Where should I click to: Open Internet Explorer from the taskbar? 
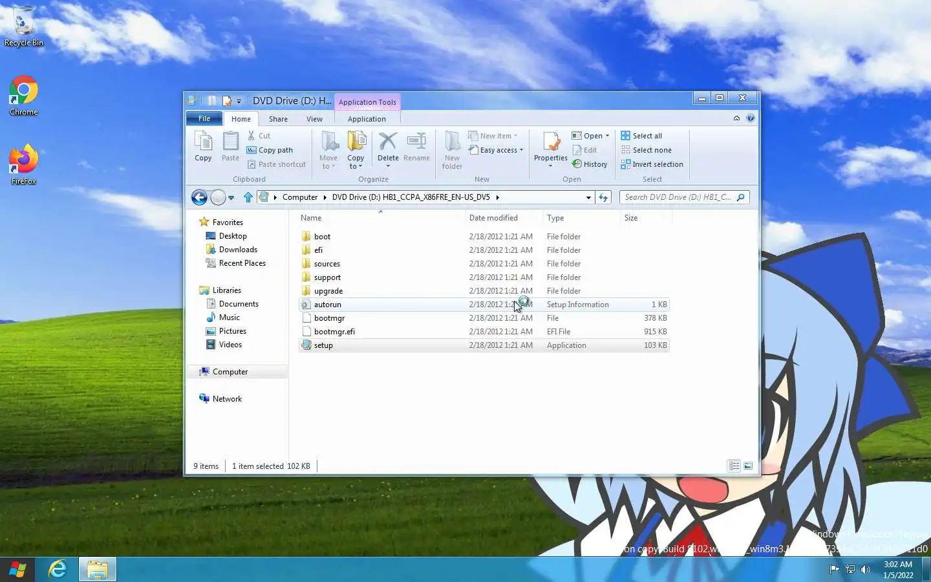tap(58, 569)
